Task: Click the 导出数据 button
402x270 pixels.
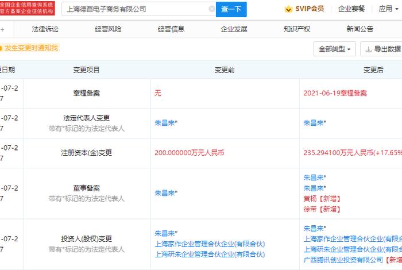Action: 381,49
